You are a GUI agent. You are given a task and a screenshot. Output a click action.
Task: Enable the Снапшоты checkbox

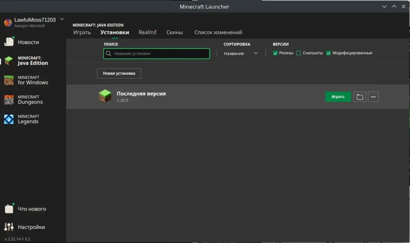(x=299, y=53)
